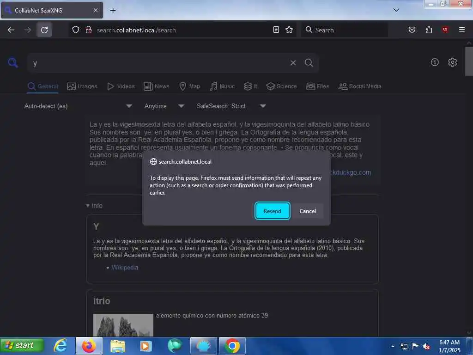Screen dimensions: 473x355
Task: Open the SafeSearch: Strict dropdown
Action: [231, 106]
